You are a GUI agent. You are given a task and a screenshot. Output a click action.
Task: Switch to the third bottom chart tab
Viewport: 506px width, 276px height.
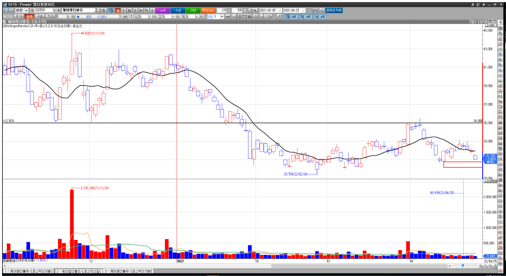click(x=128, y=271)
